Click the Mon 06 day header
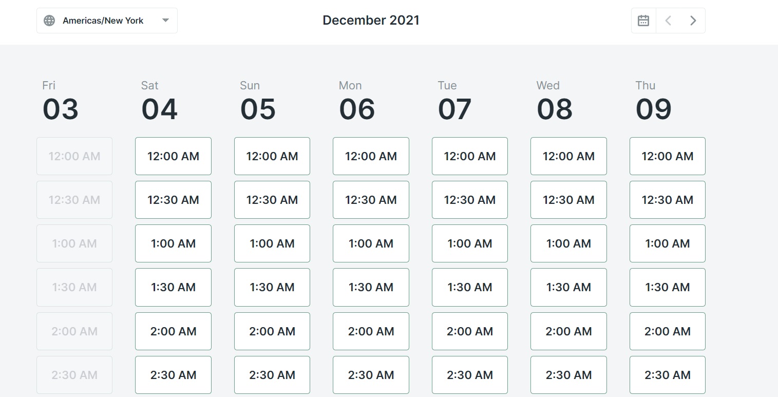This screenshot has width=778, height=397. 357,101
